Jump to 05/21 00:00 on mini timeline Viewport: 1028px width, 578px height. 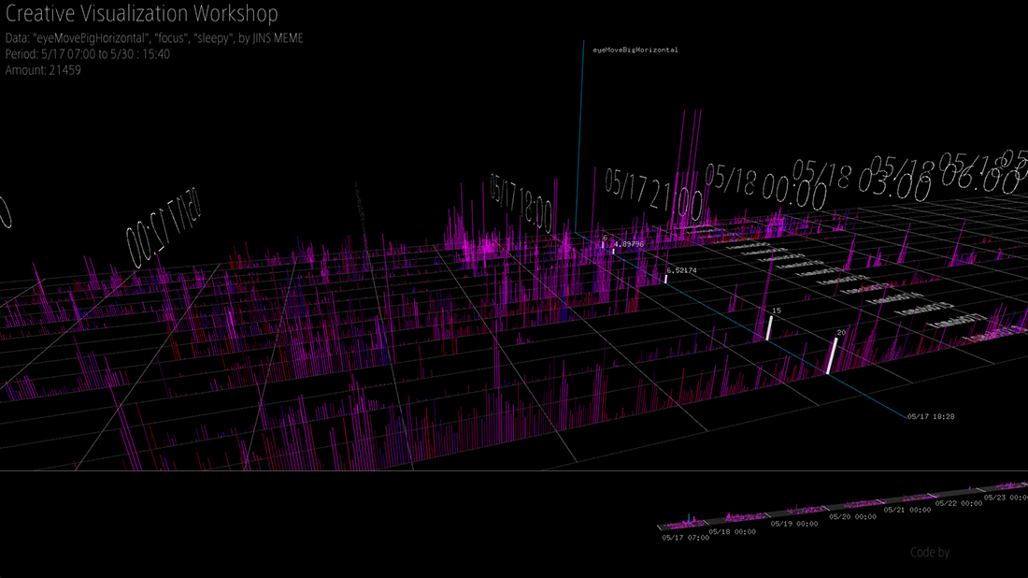pos(907,509)
